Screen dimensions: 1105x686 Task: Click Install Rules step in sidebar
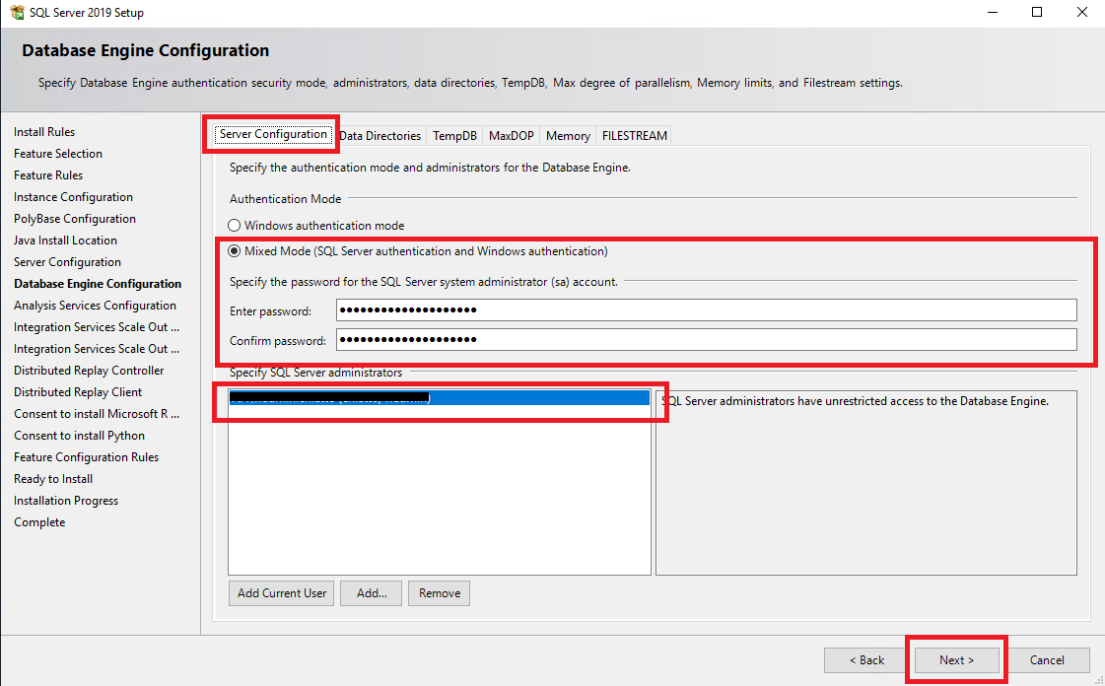point(44,132)
